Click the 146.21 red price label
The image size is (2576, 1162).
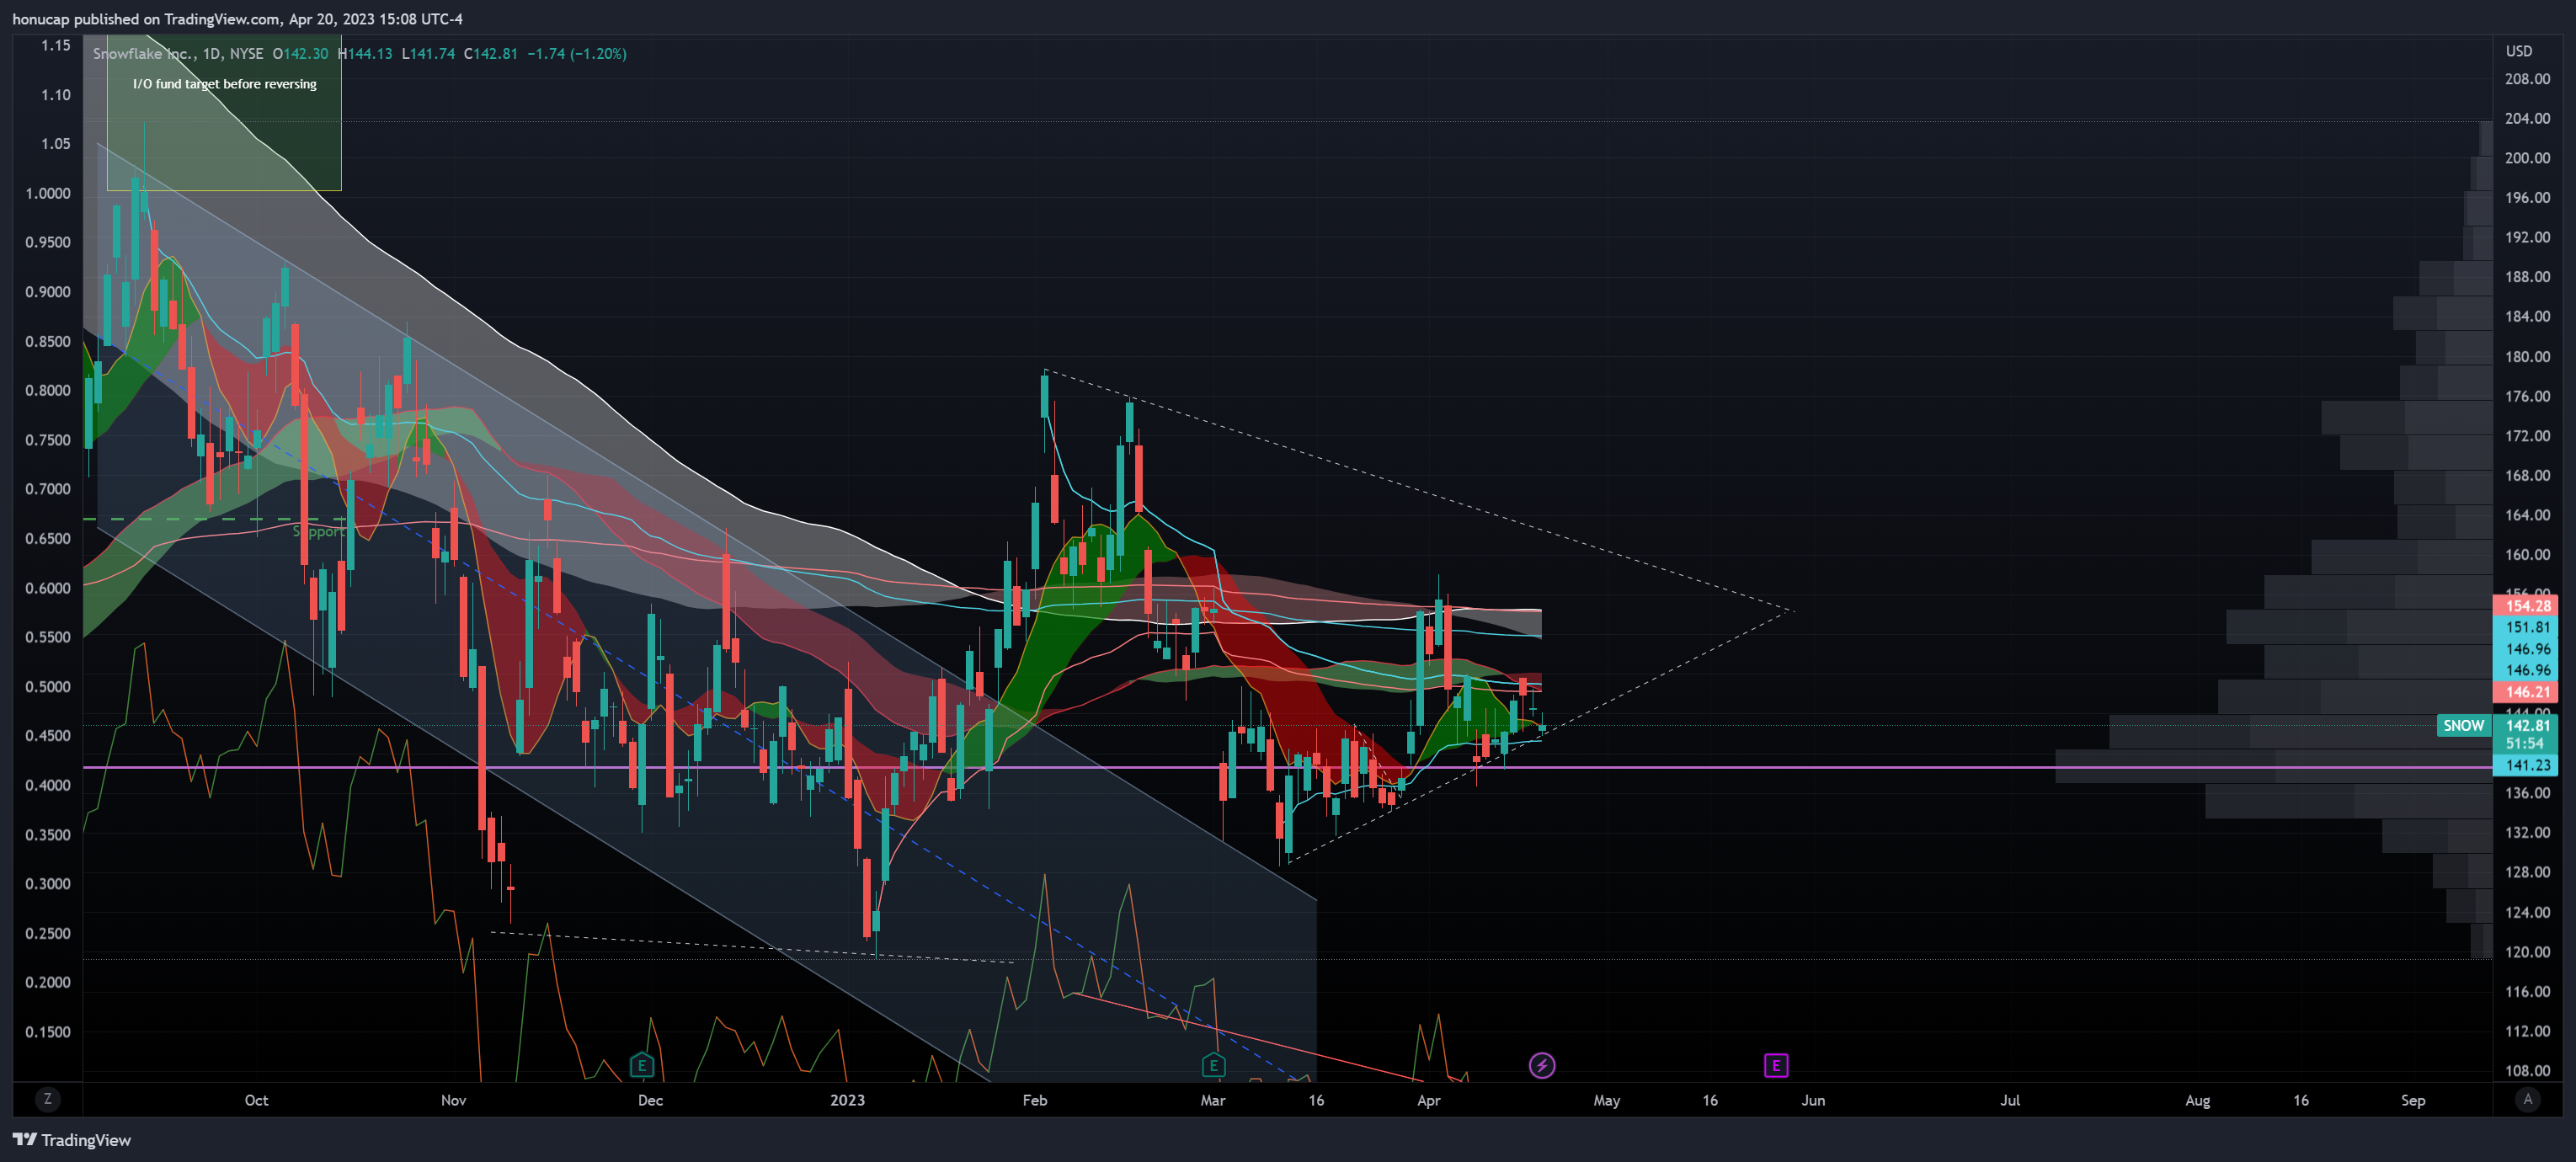pos(2527,691)
